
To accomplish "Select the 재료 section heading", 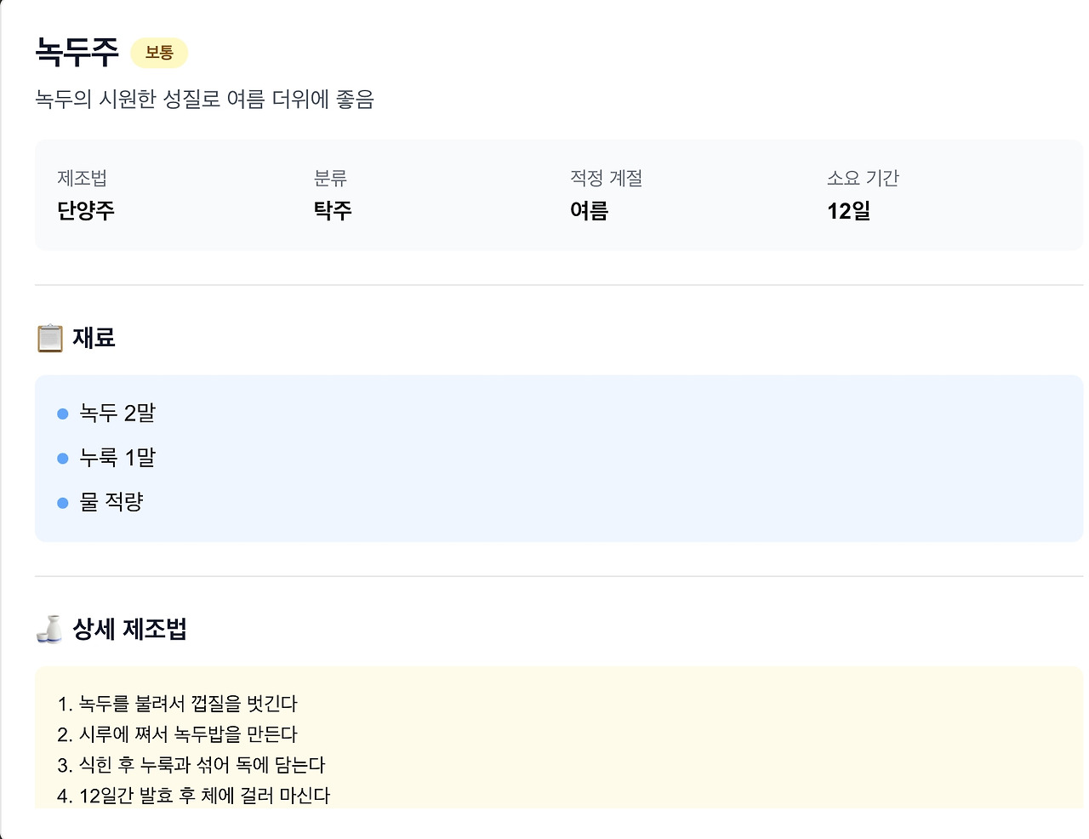I will [x=94, y=338].
